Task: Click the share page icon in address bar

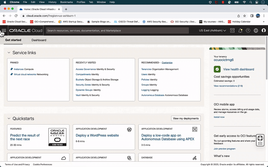Action: [239, 16]
